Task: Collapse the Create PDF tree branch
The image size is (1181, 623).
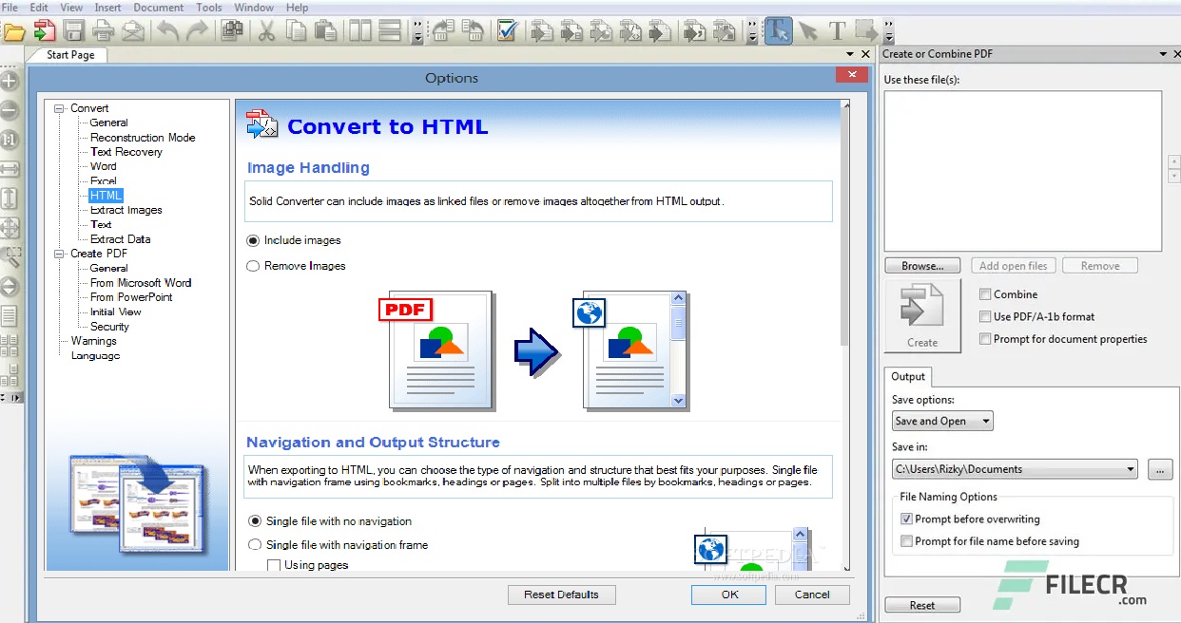Action: (58, 254)
